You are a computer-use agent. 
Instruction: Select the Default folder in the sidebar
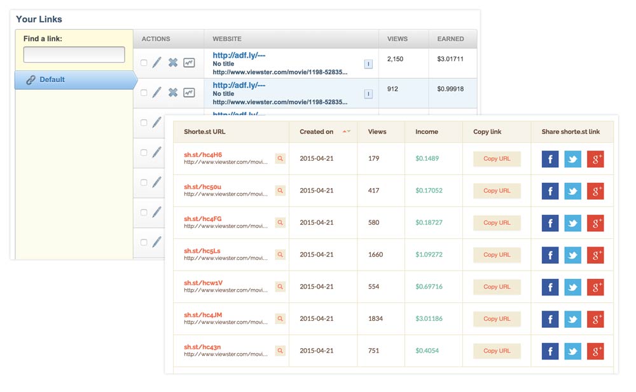[x=52, y=80]
